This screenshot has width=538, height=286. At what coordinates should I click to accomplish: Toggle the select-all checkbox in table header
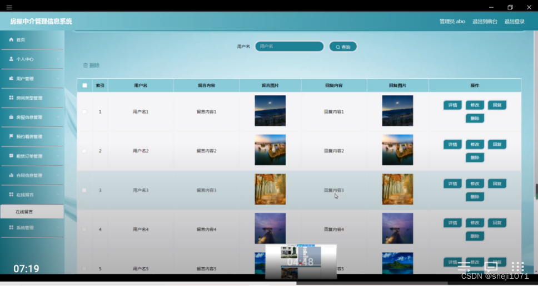[x=84, y=85]
